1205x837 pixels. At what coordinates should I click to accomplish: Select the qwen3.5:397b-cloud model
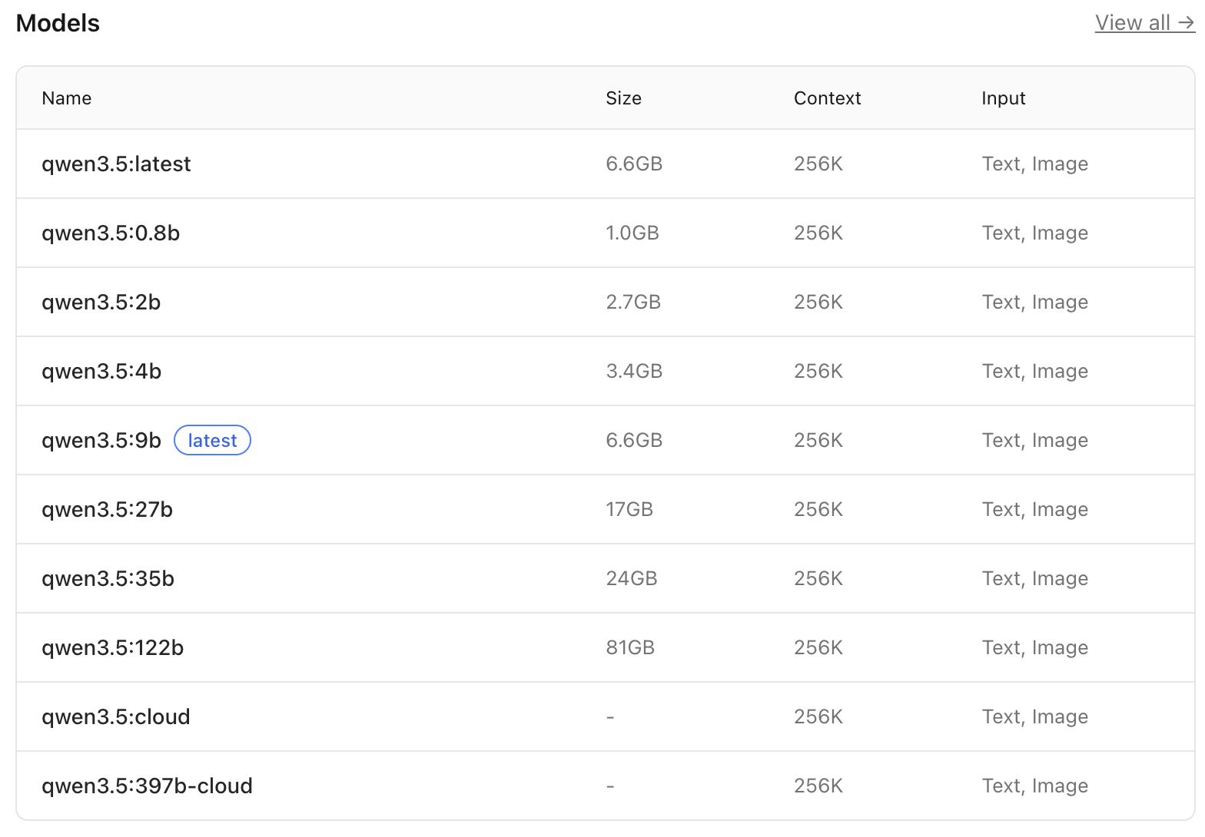(x=147, y=786)
